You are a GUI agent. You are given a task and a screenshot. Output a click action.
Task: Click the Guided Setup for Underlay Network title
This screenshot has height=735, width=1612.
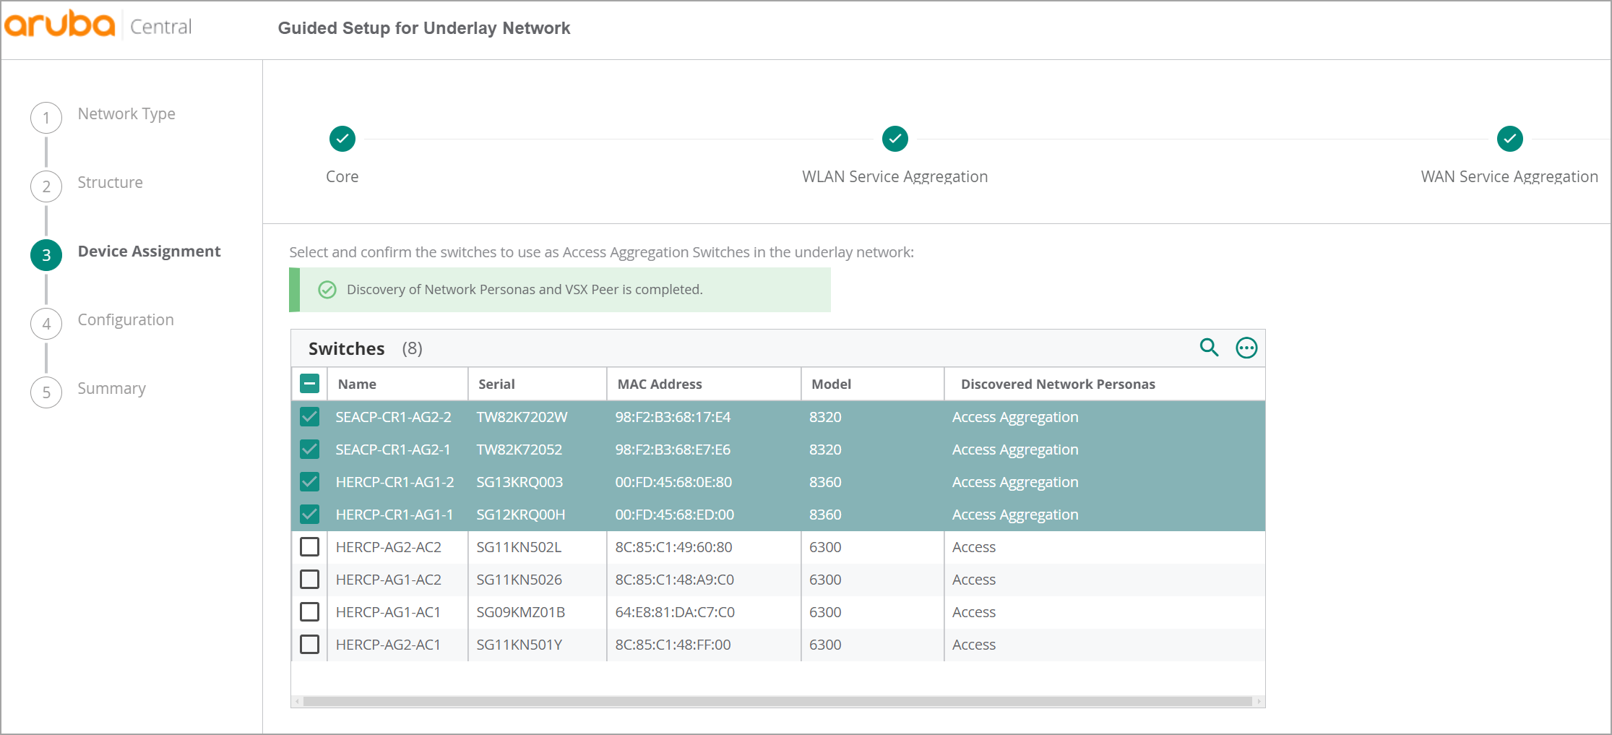point(424,28)
